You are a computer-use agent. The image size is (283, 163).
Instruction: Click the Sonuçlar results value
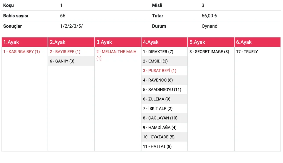[x=71, y=26]
